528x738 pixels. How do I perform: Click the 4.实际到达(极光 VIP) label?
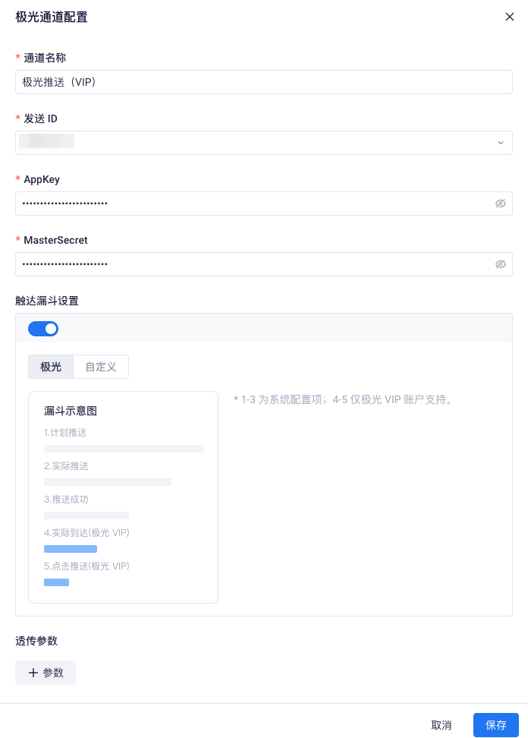[86, 533]
